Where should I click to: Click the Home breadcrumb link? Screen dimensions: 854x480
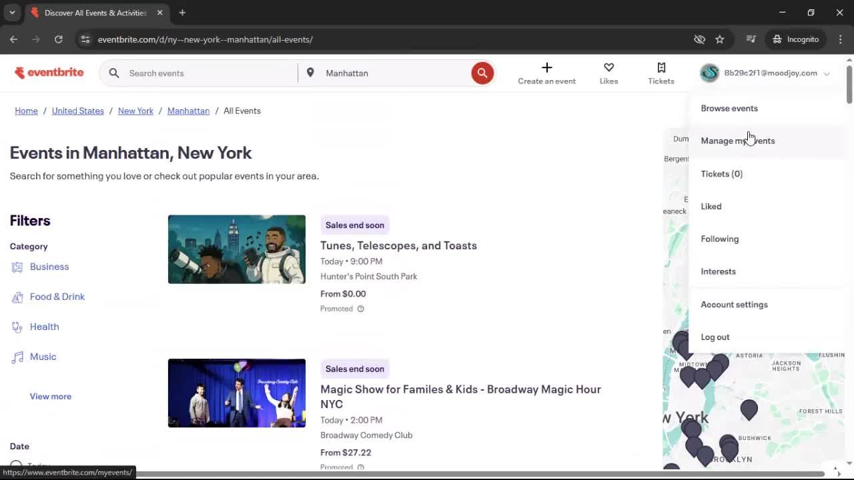click(x=26, y=111)
